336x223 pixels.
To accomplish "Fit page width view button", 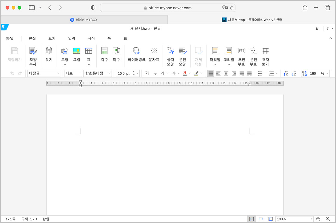I will pos(261,219).
